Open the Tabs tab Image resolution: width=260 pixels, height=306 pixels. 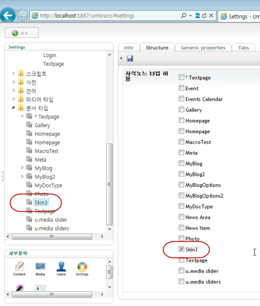(x=243, y=48)
